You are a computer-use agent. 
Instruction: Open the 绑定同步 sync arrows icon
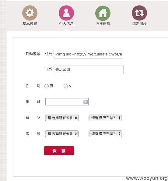click(139, 13)
